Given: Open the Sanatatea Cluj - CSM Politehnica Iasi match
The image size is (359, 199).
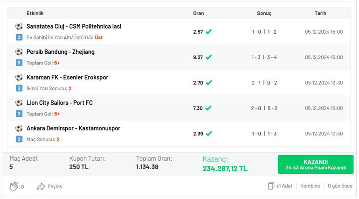Looking at the screenshot, I should click(x=74, y=27).
